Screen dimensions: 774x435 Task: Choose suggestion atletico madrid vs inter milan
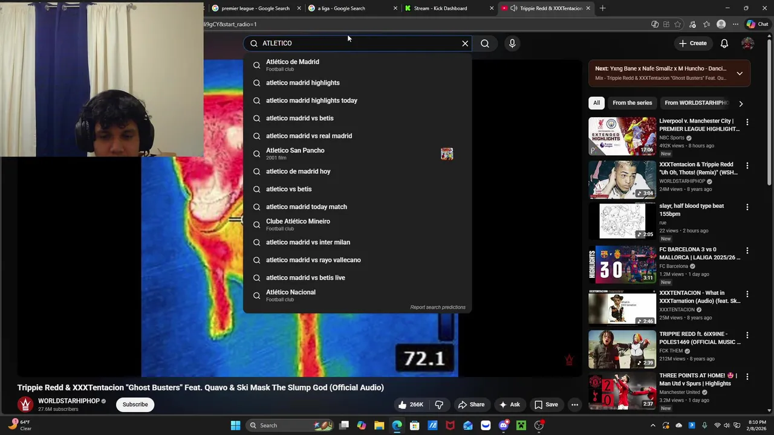click(x=357, y=242)
